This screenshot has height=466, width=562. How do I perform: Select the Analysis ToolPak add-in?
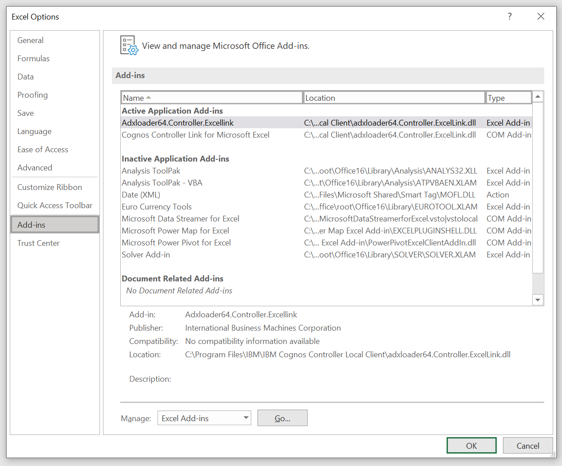(x=326, y=171)
